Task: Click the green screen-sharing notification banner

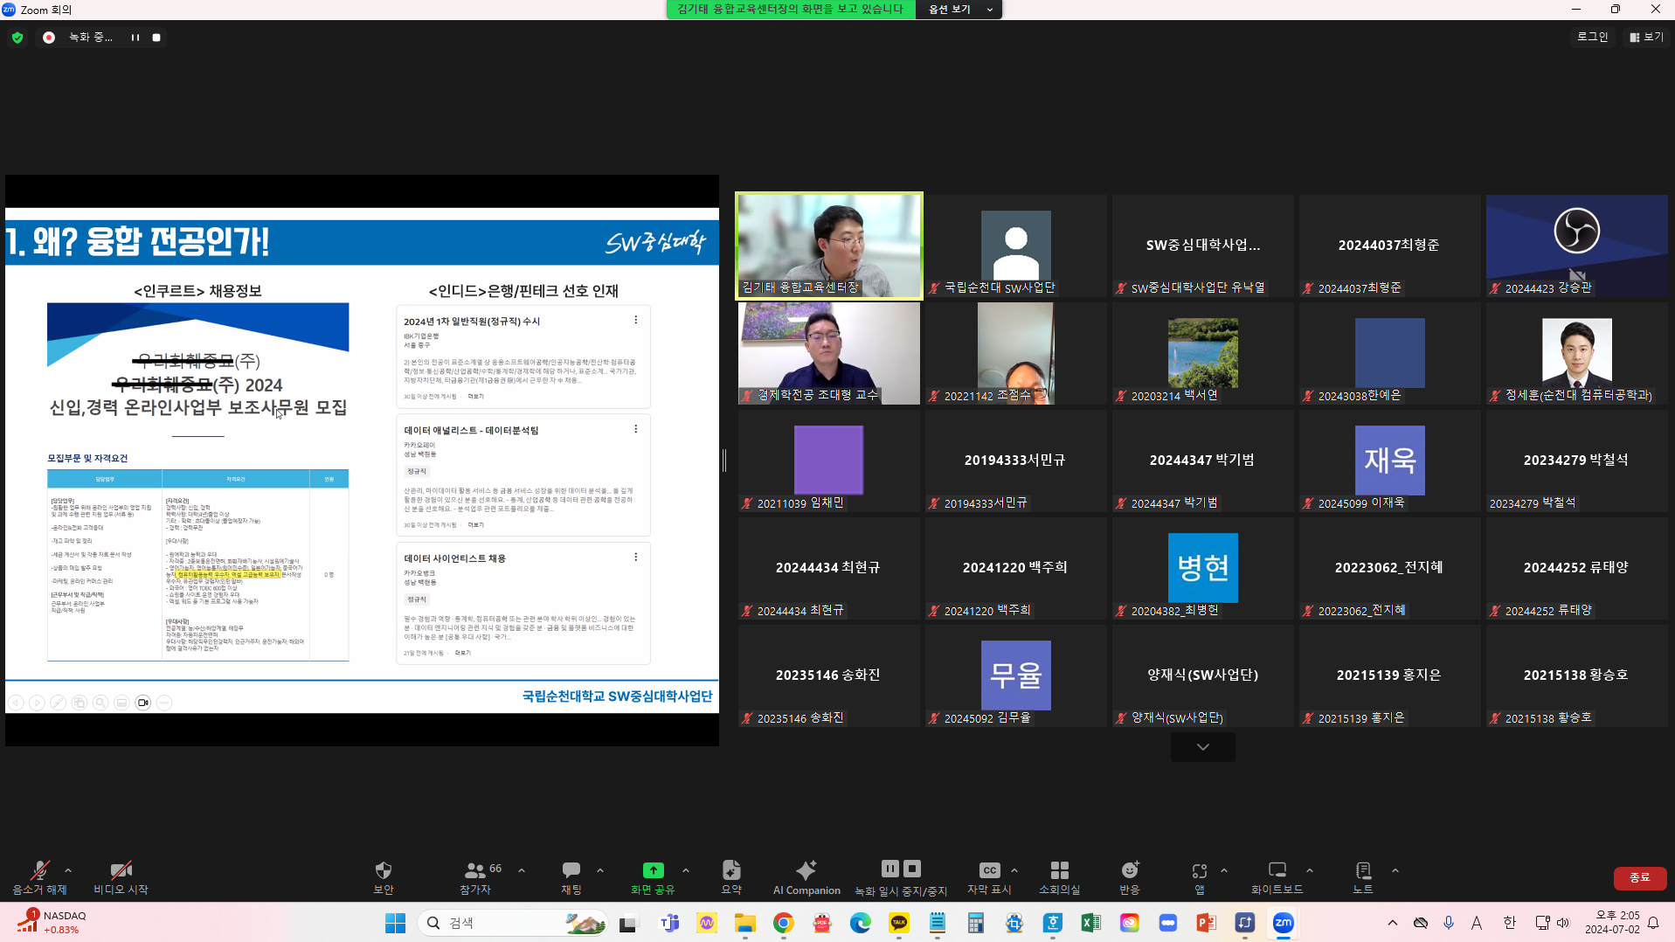Action: (x=791, y=9)
